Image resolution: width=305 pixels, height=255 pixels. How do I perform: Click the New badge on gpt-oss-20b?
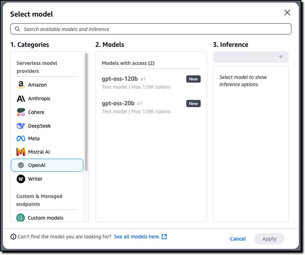[x=193, y=104]
